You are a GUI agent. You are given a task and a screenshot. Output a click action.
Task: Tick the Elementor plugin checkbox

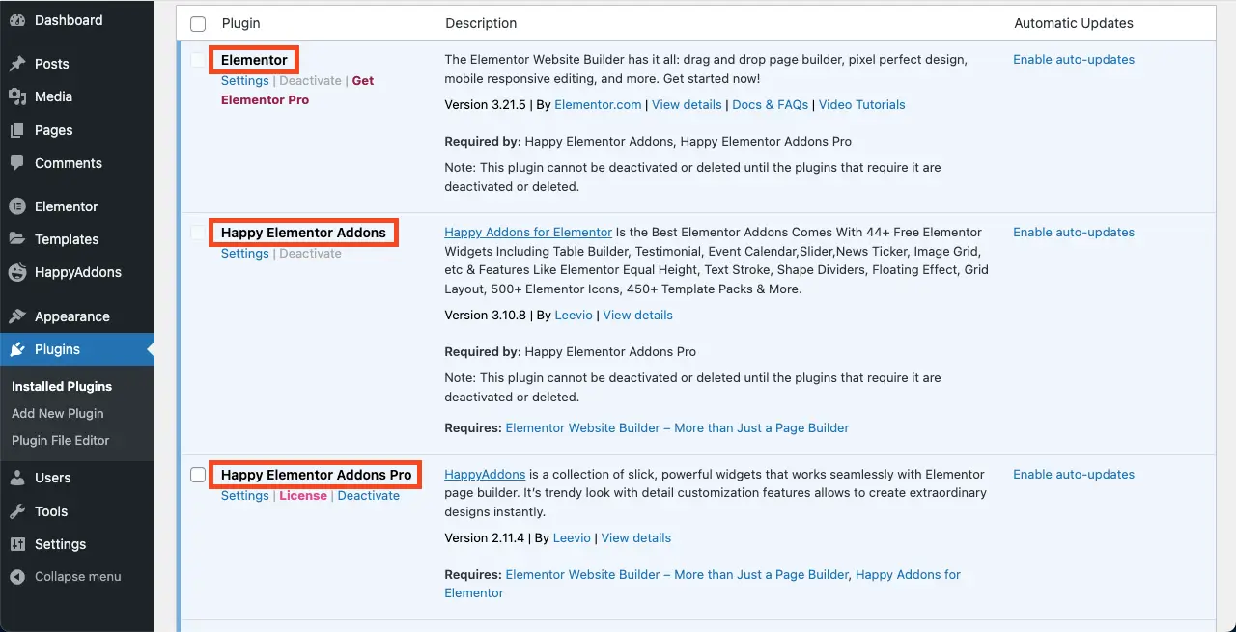[198, 60]
